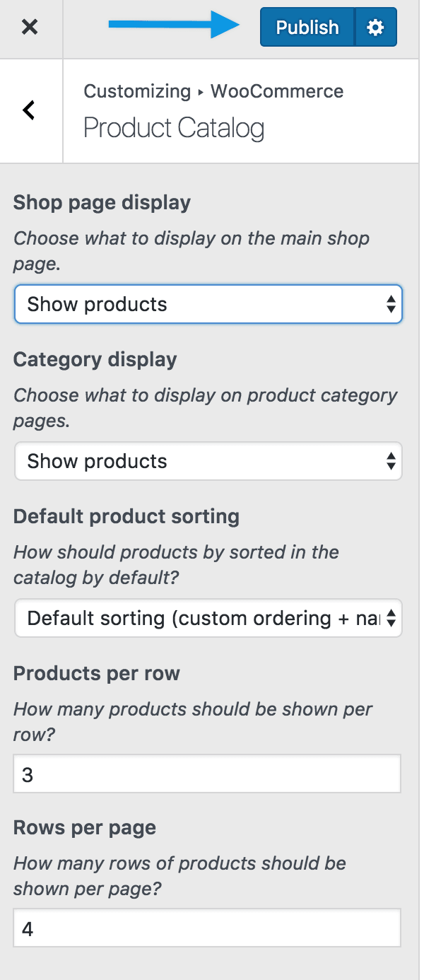The width and height of the screenshot is (424, 980).
Task: Select the Rows per page input
Action: 207,928
